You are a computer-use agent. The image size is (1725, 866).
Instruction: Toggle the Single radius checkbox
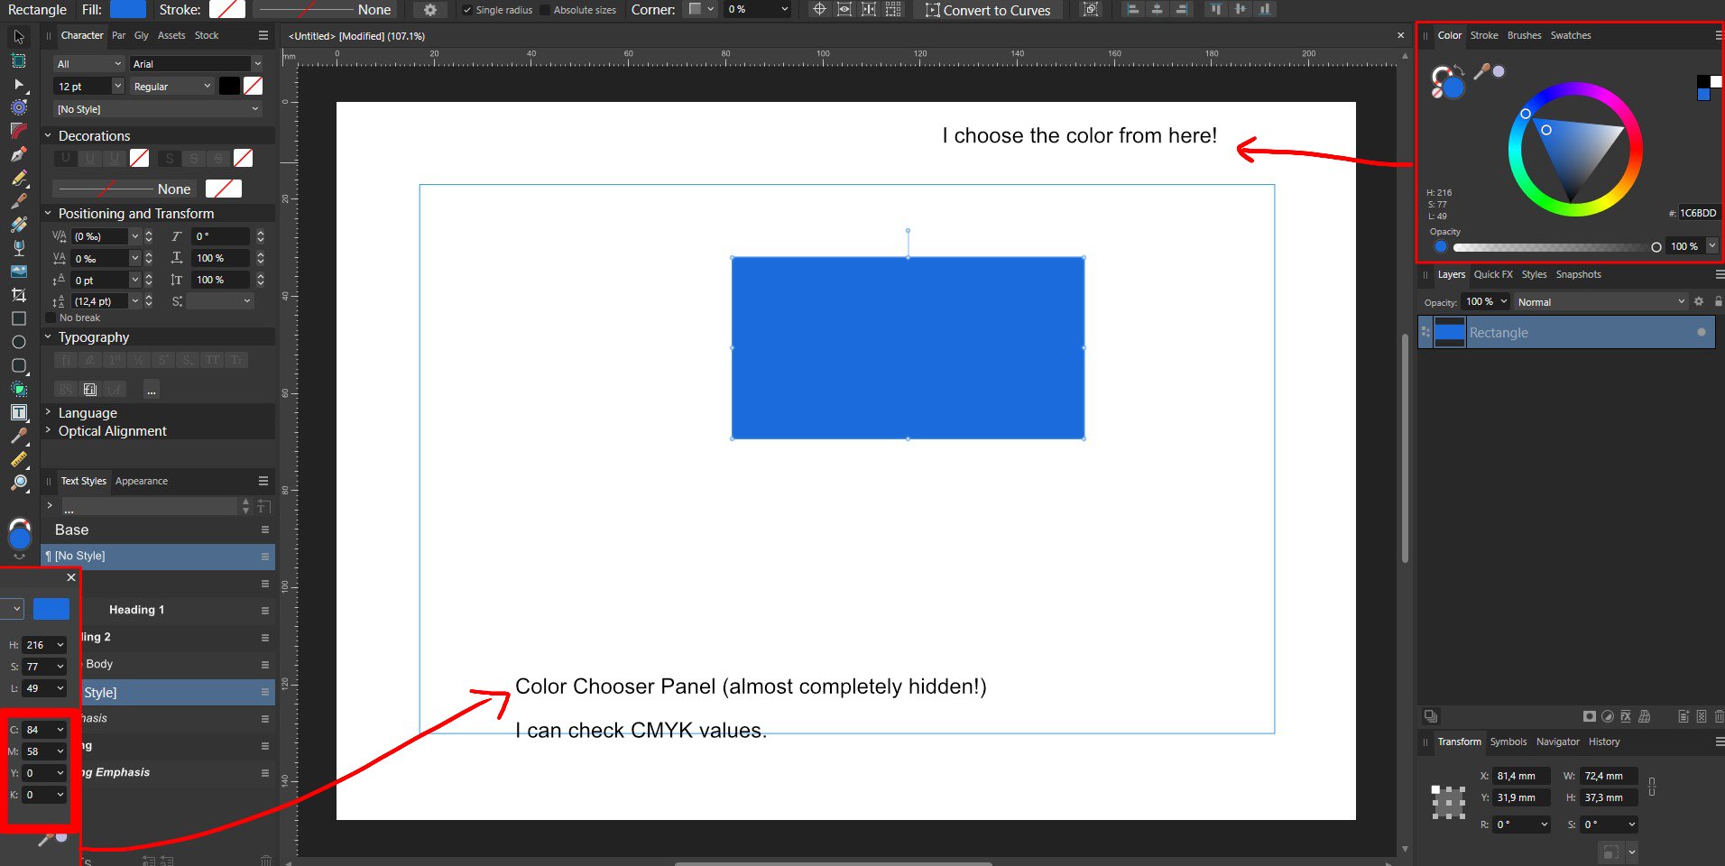[466, 10]
